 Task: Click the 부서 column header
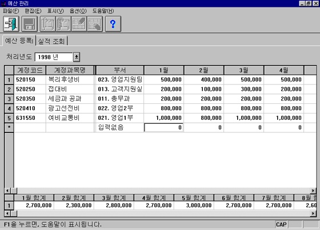[x=119, y=70]
